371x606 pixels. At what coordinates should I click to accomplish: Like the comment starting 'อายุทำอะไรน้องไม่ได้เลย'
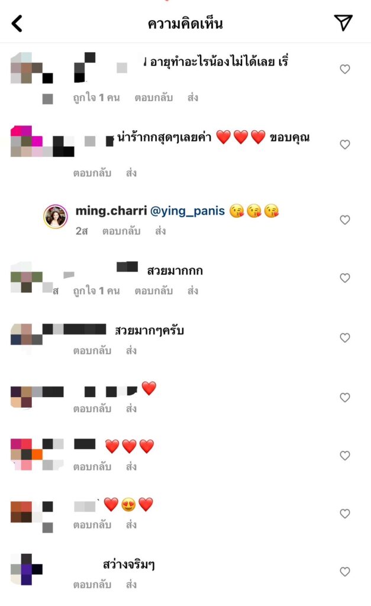(345, 69)
